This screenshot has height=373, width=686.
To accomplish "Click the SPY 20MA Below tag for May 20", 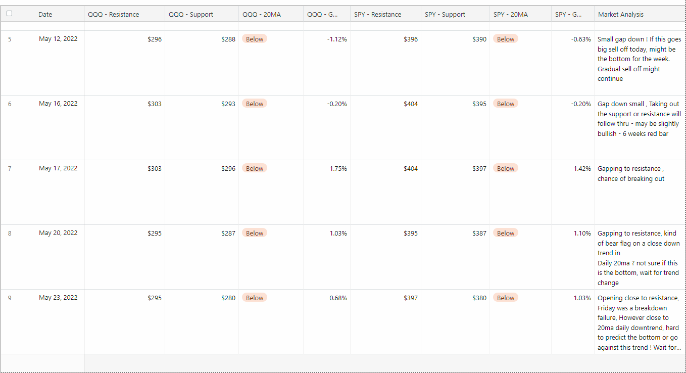I will (x=506, y=233).
